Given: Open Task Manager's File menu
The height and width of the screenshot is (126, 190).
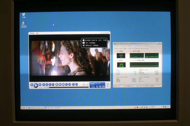Looking at the screenshot, I should click(117, 46).
